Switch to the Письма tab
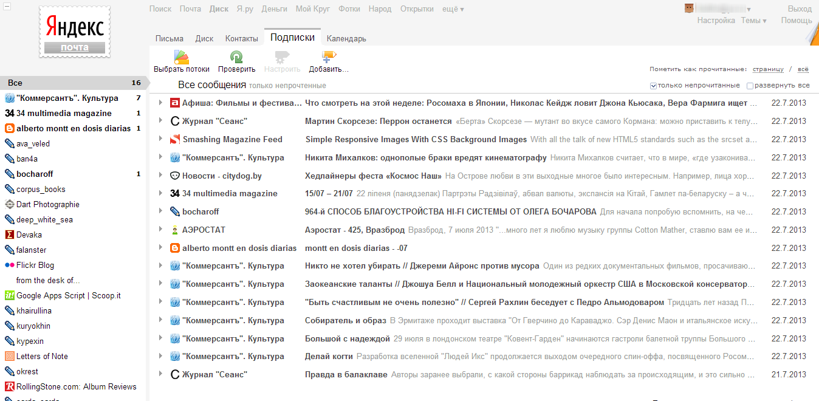The width and height of the screenshot is (819, 401). 170,38
